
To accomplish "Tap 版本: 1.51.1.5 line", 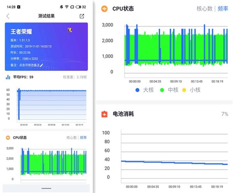I will [x=20, y=40].
